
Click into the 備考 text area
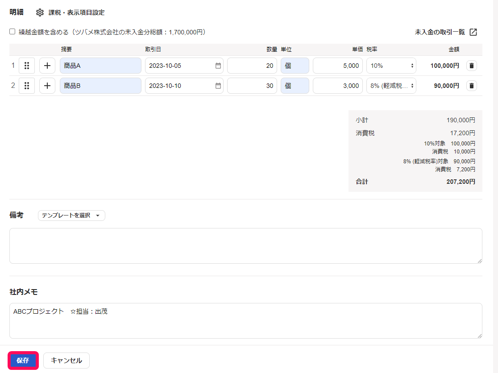coord(246,246)
